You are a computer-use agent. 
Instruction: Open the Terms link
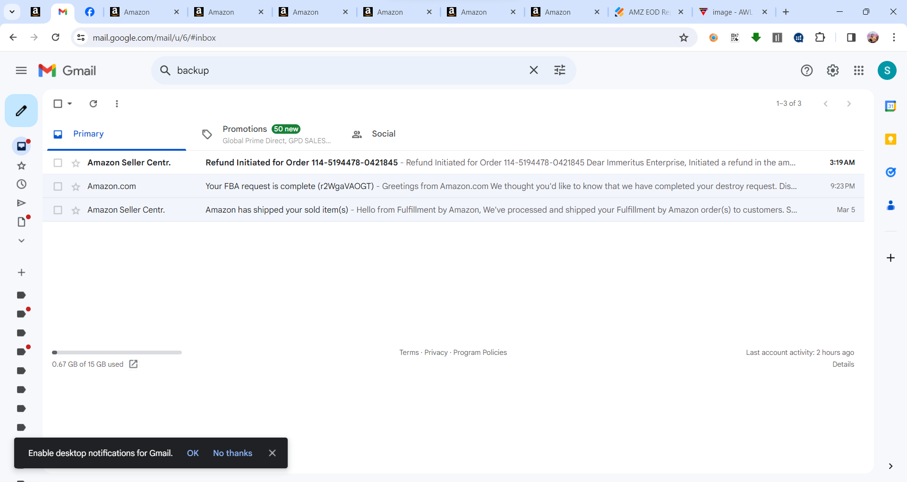pos(409,353)
